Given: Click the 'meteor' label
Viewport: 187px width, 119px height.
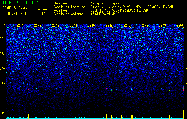Looking at the screenshot, I should (42, 9).
